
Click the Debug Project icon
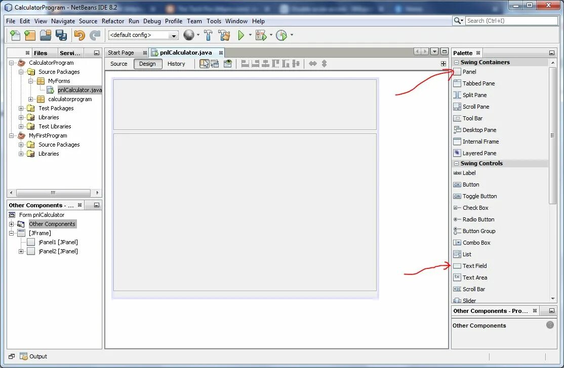coord(261,35)
